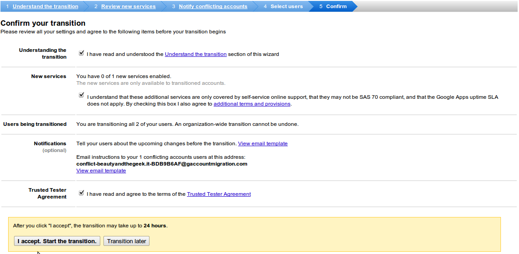
Task: Select the Confirm step in wizard
Action: pyautogui.click(x=336, y=6)
